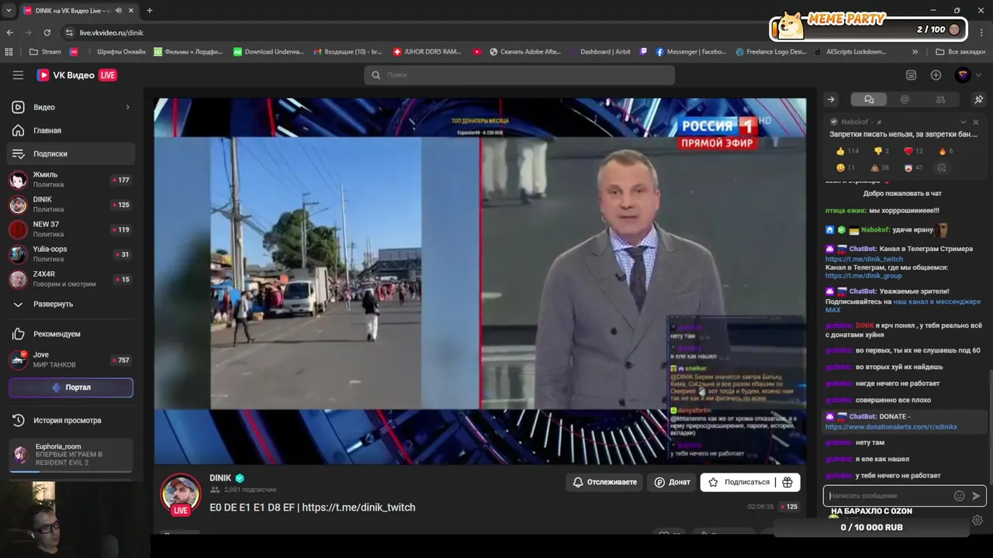
Task: Click the Подписаться button
Action: coord(739,482)
